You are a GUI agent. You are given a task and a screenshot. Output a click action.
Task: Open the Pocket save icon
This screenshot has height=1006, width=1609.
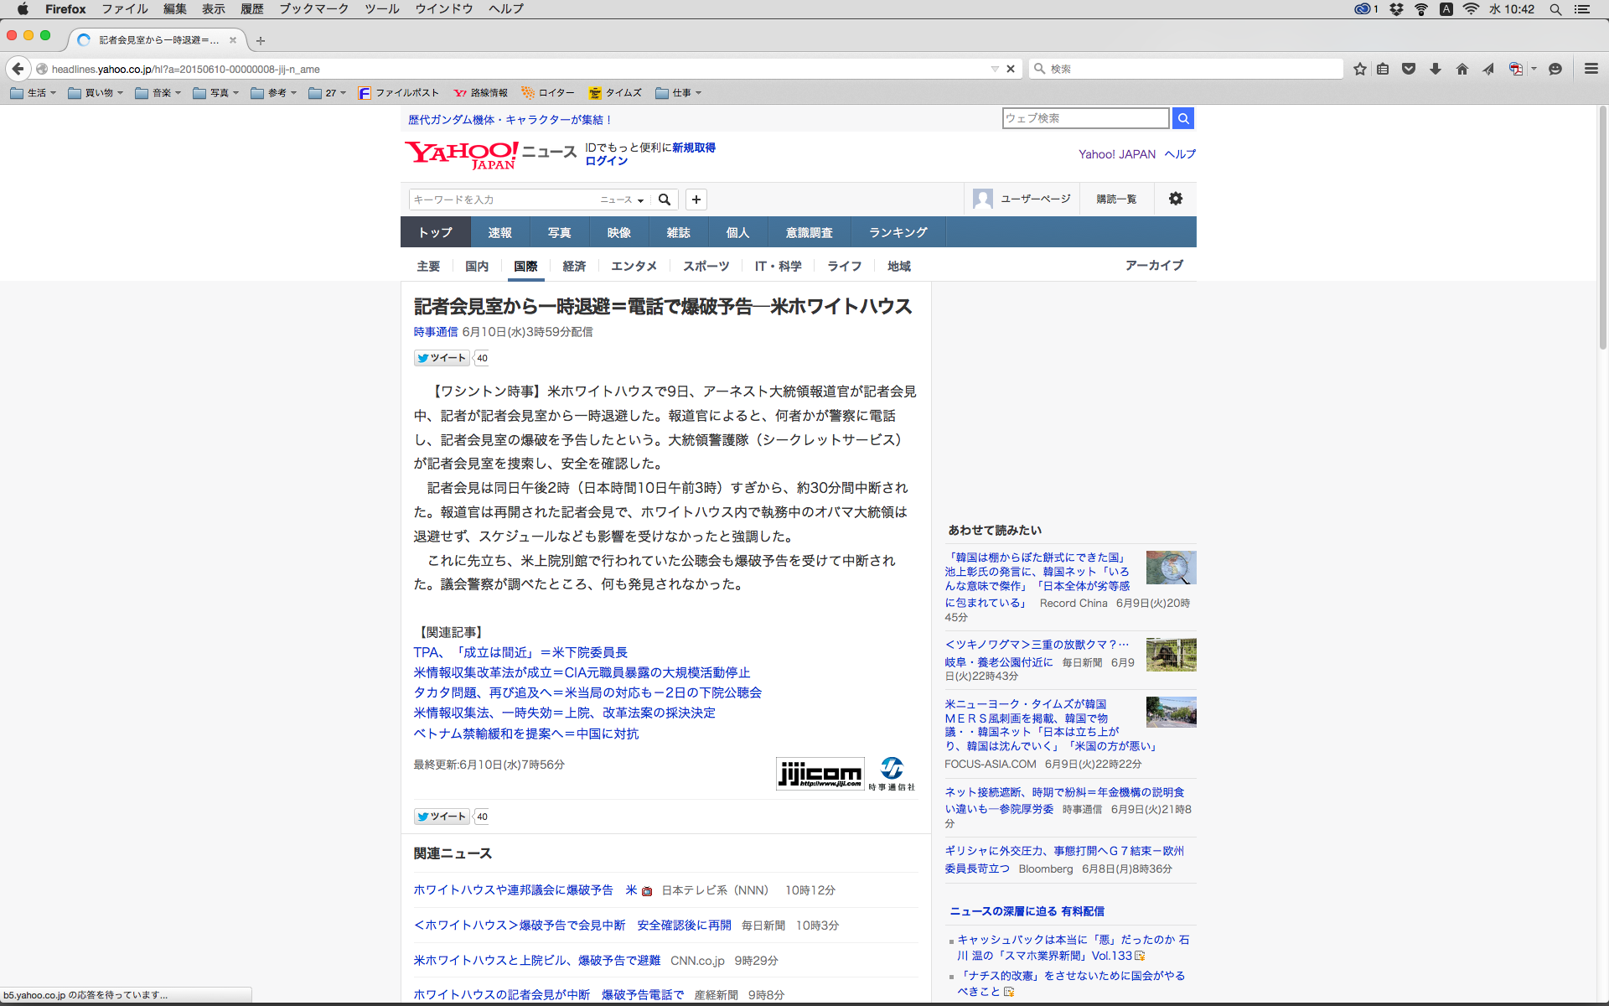(x=1409, y=69)
